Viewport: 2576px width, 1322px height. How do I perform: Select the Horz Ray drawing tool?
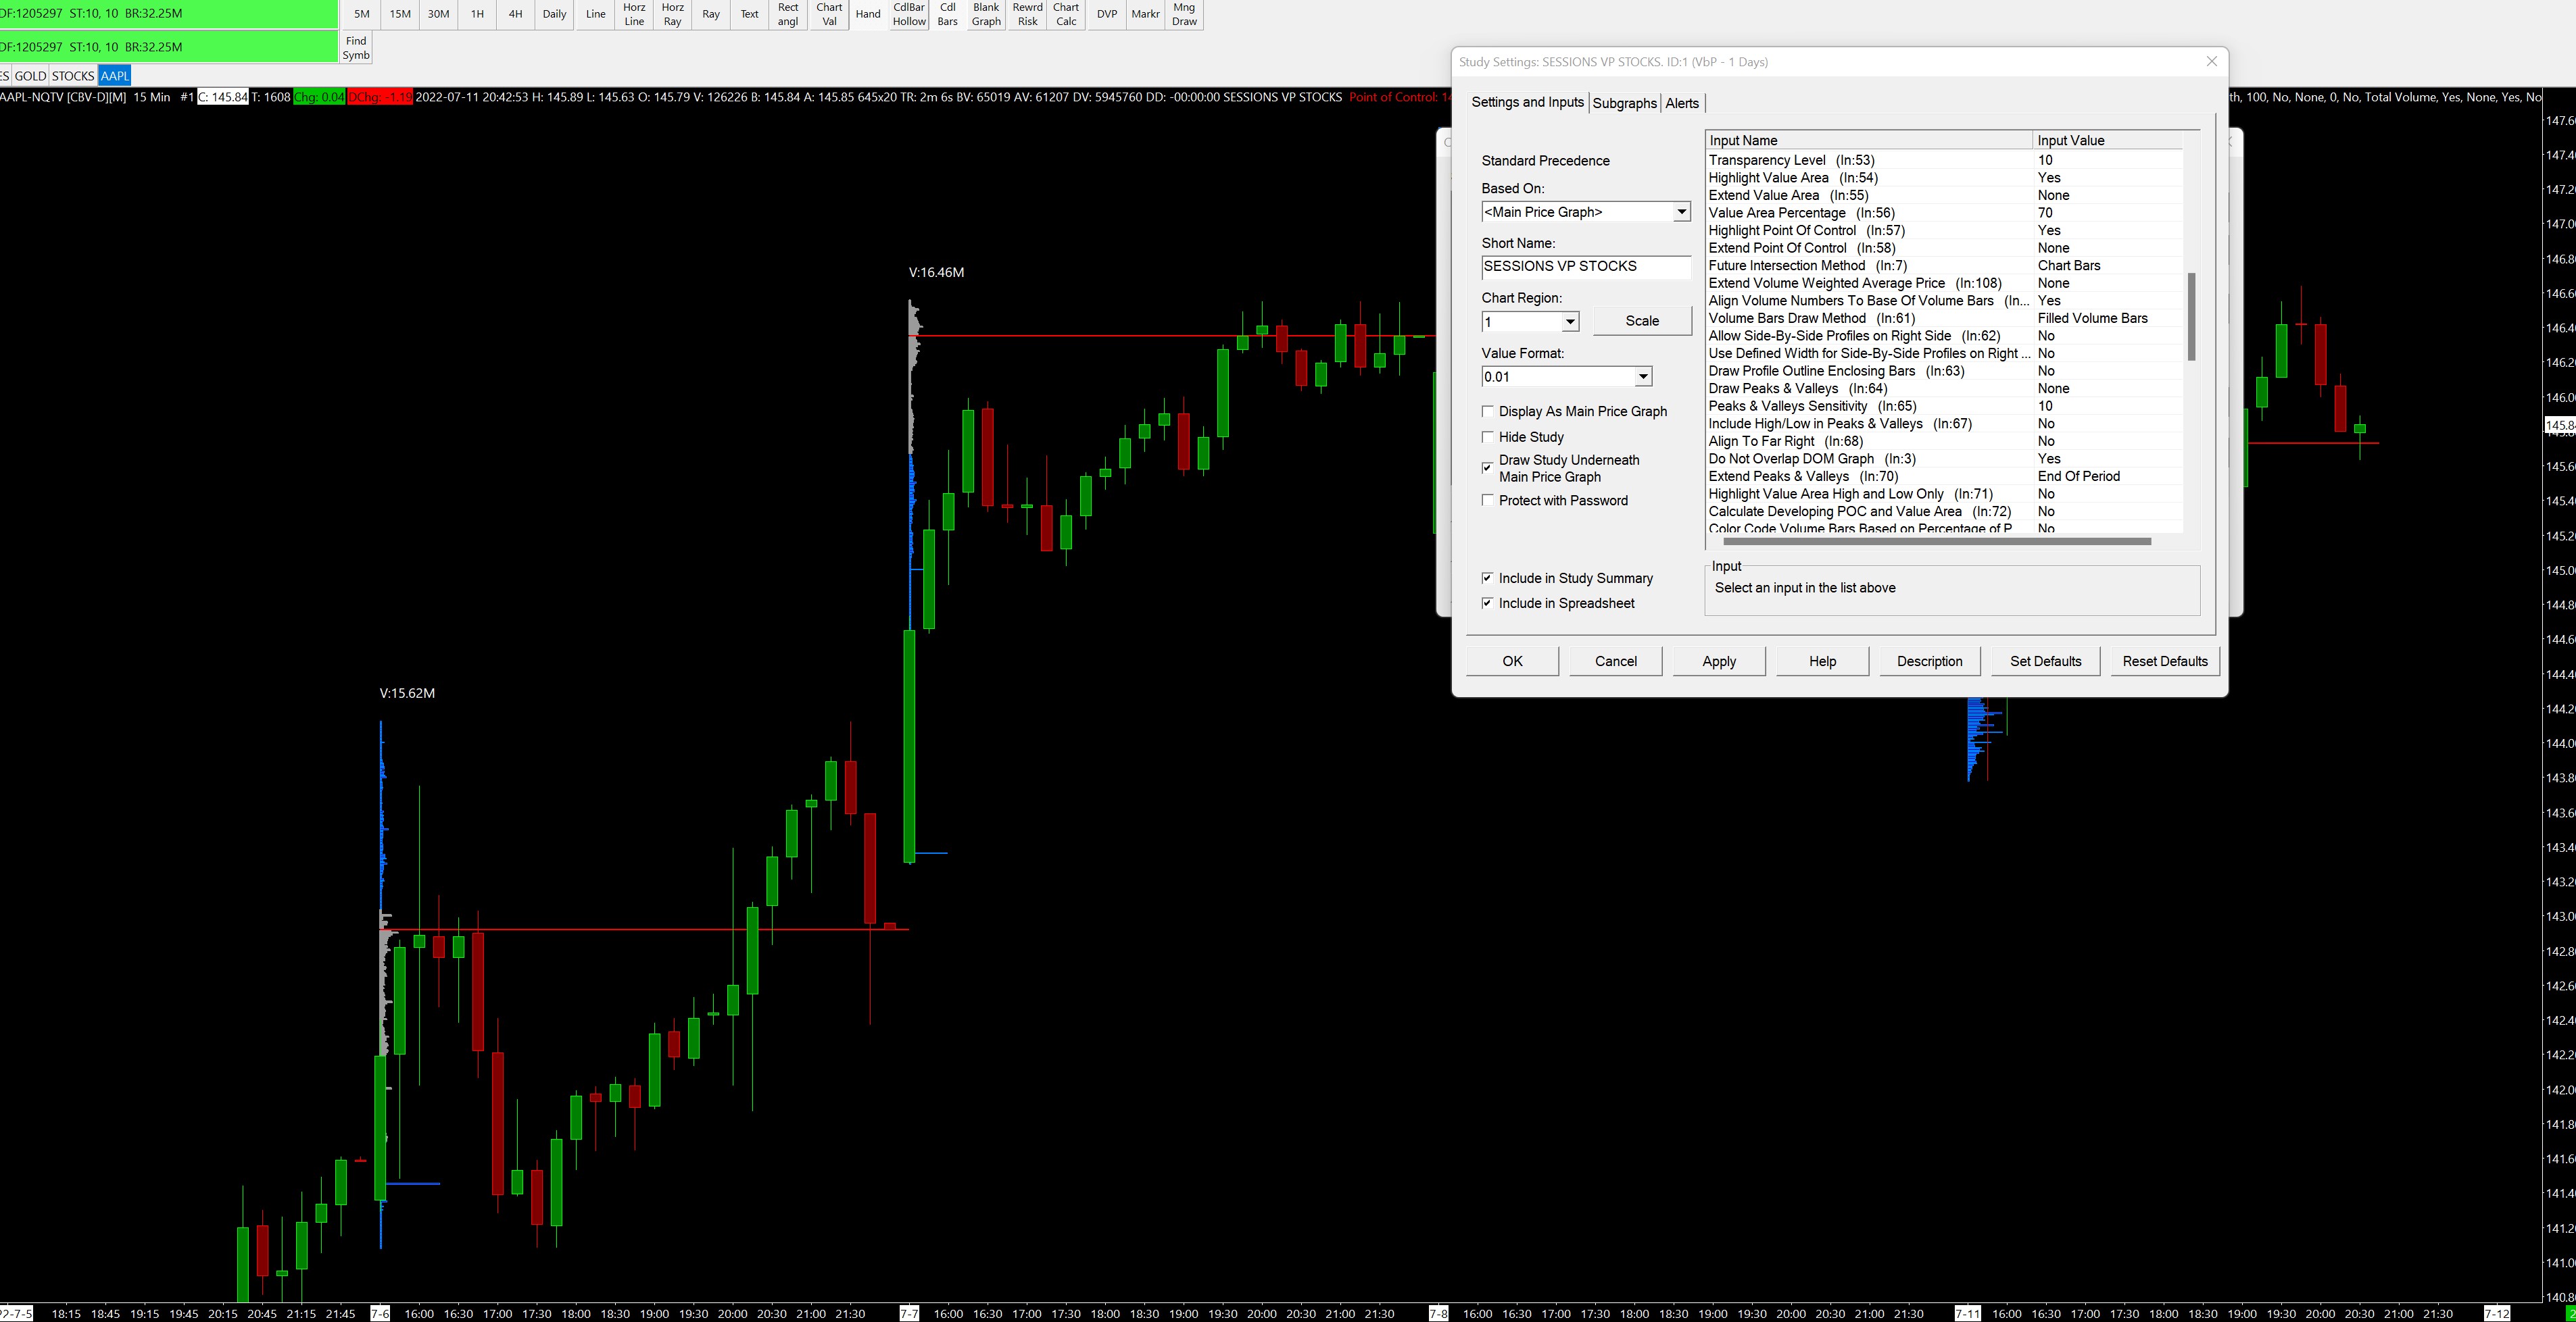(672, 14)
